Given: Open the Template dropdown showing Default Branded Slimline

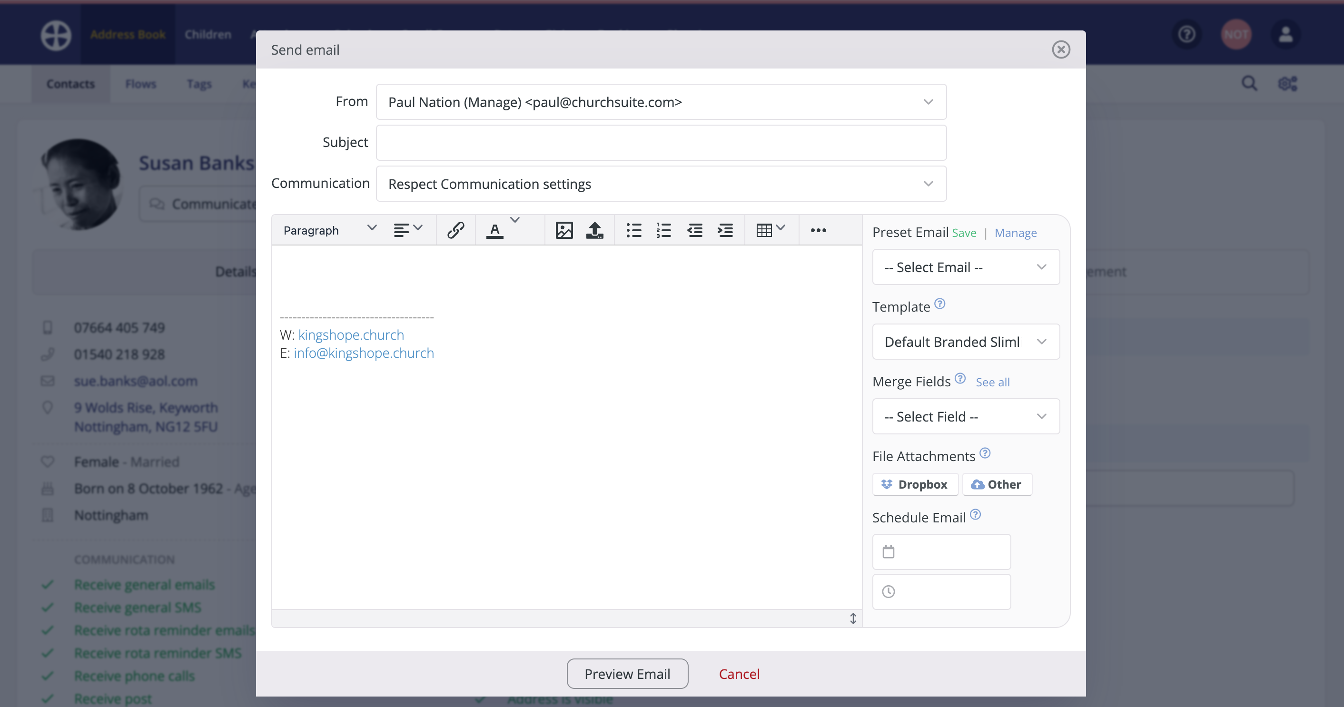Looking at the screenshot, I should point(965,342).
